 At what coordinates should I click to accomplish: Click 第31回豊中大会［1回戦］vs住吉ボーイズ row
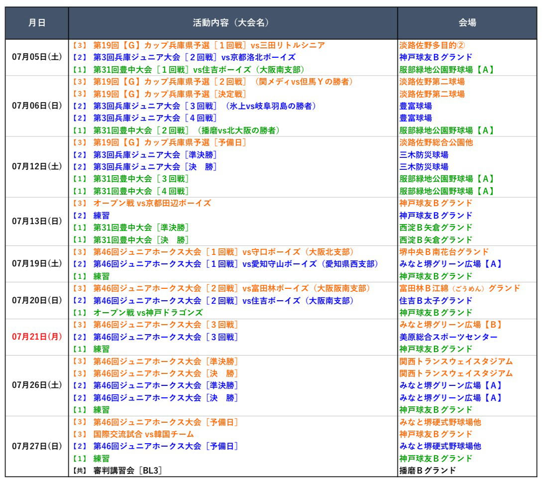(x=188, y=69)
